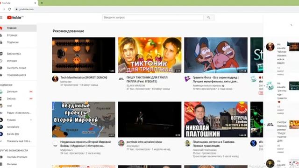Click the Библиотека icon

[x=1, y=54]
